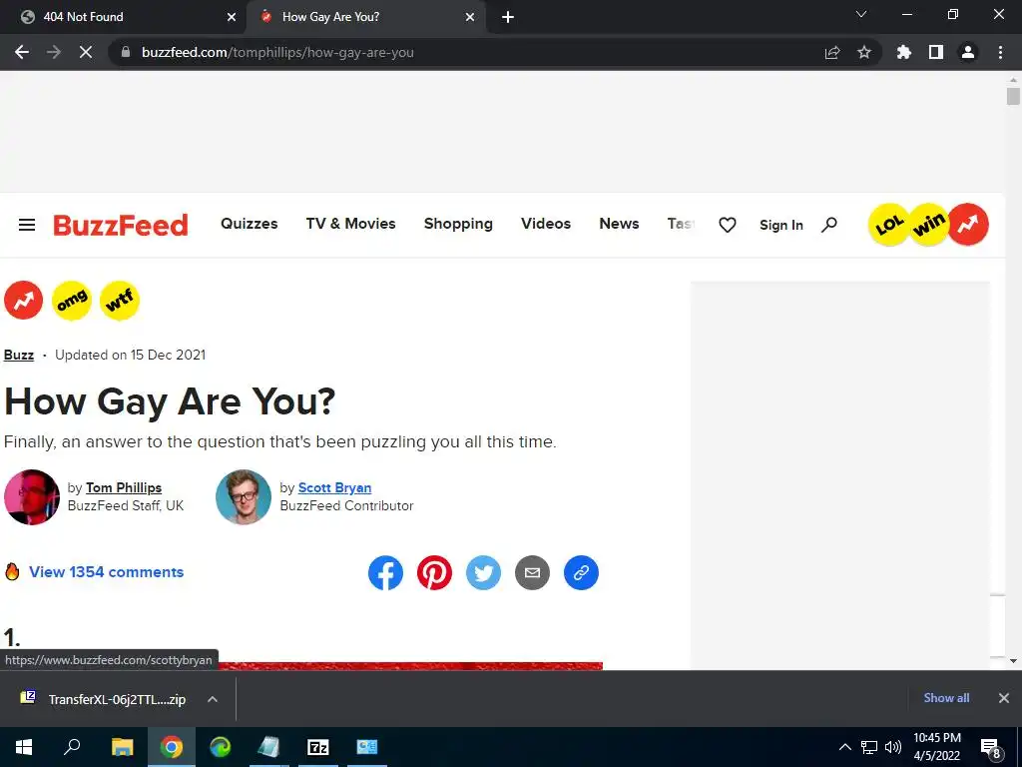
Task: Open BuzzFeed site search magnifier
Action: (x=829, y=225)
